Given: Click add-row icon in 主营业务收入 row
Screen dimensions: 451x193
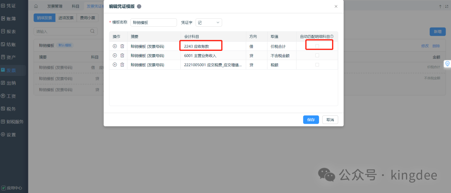Looking at the screenshot, I should tap(115, 55).
